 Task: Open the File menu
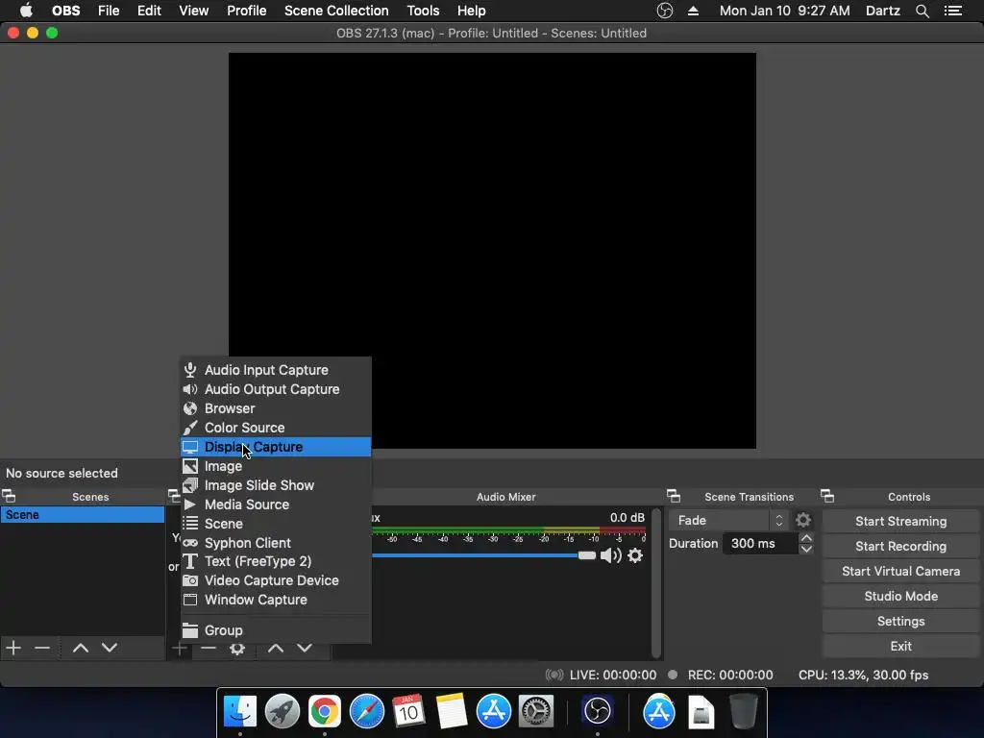click(x=109, y=11)
